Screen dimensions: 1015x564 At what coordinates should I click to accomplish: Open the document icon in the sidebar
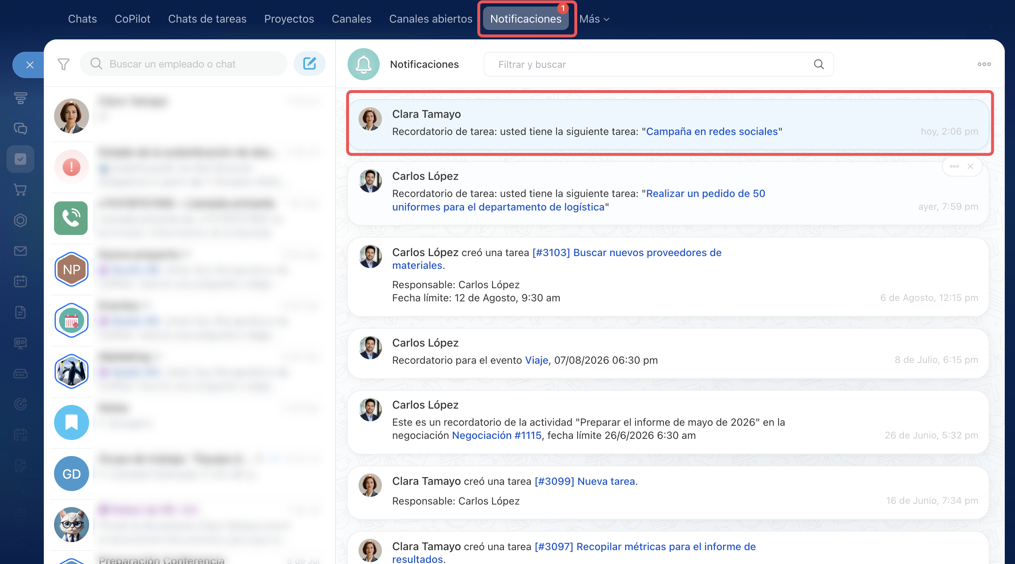[20, 312]
